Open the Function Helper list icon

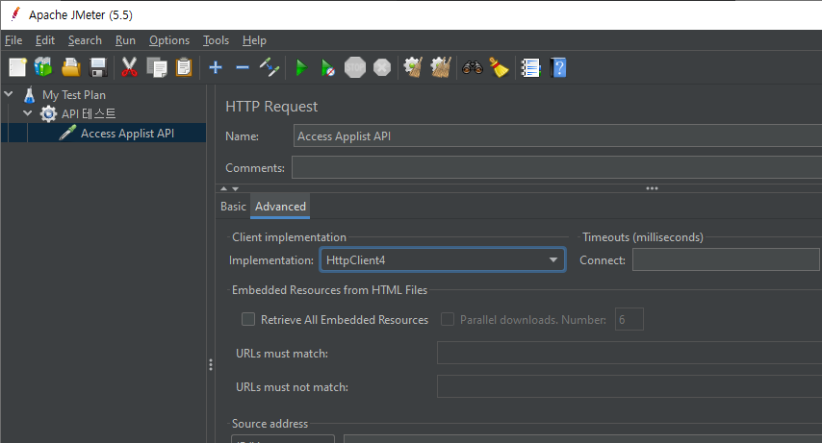click(530, 67)
